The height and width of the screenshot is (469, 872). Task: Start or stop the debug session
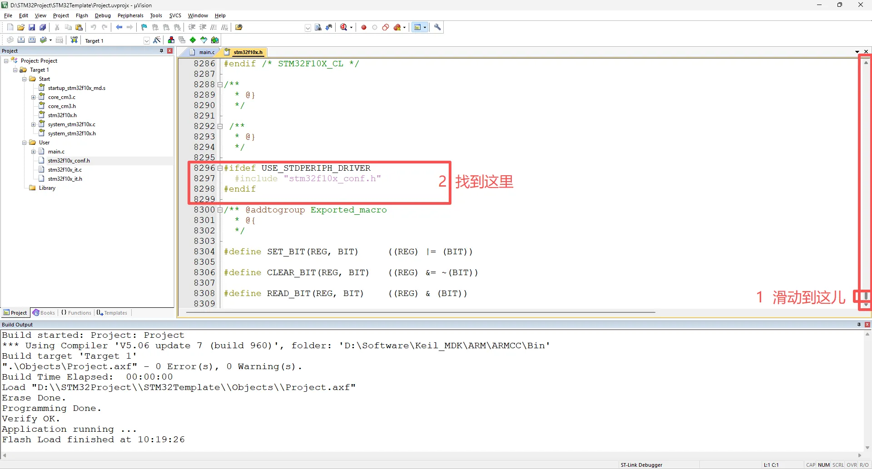344,27
